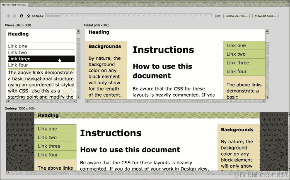The image size is (290, 180).
Task: Click Tablet preview horizontal scroll left arrow
Action: (x=87, y=101)
